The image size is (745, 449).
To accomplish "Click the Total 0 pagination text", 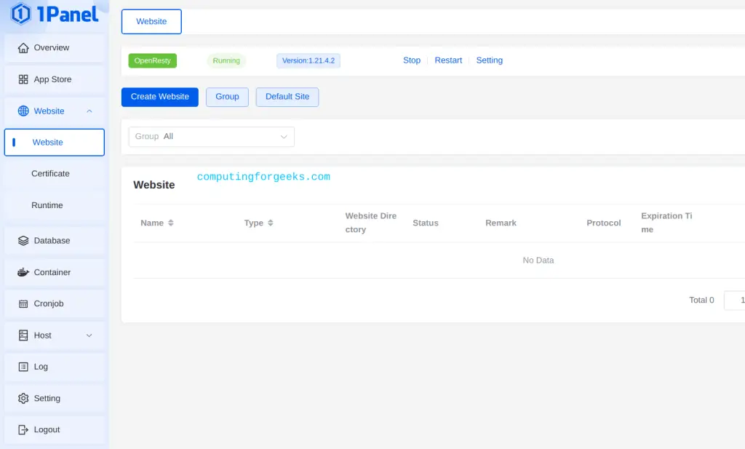I will pyautogui.click(x=701, y=301).
